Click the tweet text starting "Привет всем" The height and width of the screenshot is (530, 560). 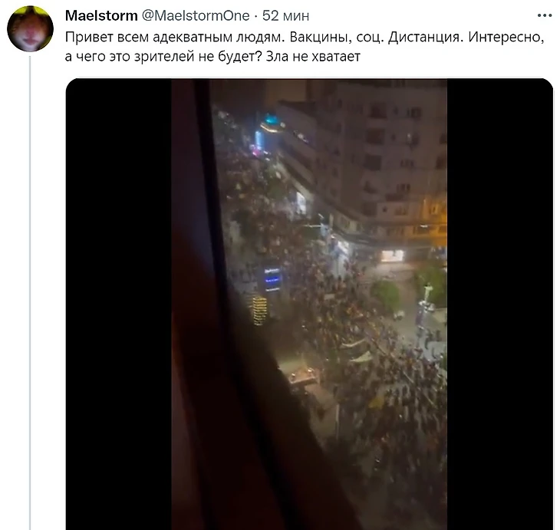pos(305,47)
